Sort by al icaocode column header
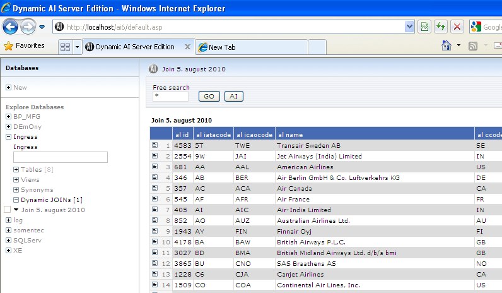This screenshot has width=502, height=293. point(255,135)
